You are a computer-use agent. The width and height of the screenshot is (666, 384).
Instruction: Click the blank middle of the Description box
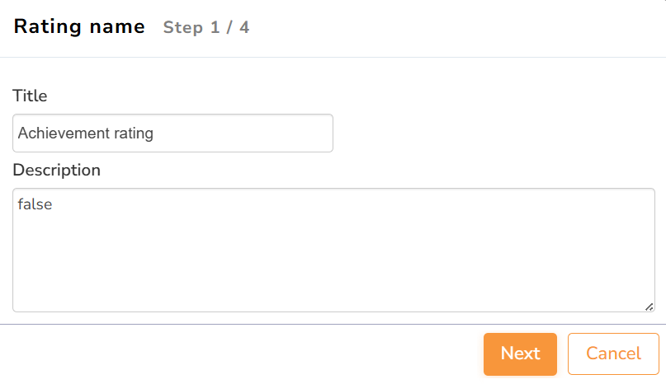(x=333, y=255)
